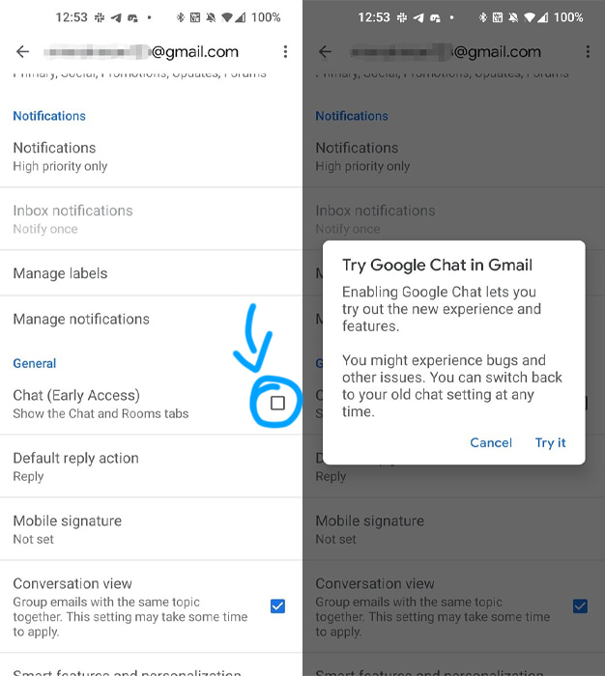The height and width of the screenshot is (676, 605).
Task: Tap the Slack icon in left status bar
Action: pyautogui.click(x=100, y=17)
